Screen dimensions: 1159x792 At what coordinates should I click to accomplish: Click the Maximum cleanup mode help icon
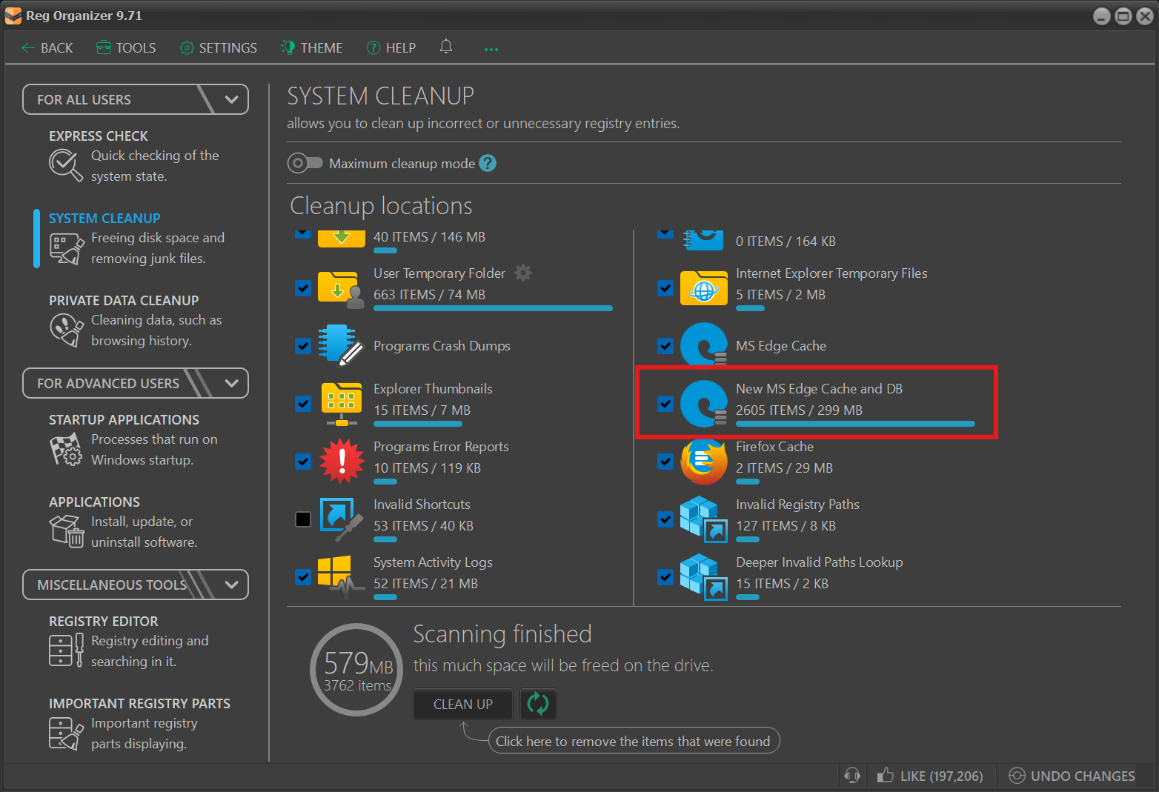(488, 163)
